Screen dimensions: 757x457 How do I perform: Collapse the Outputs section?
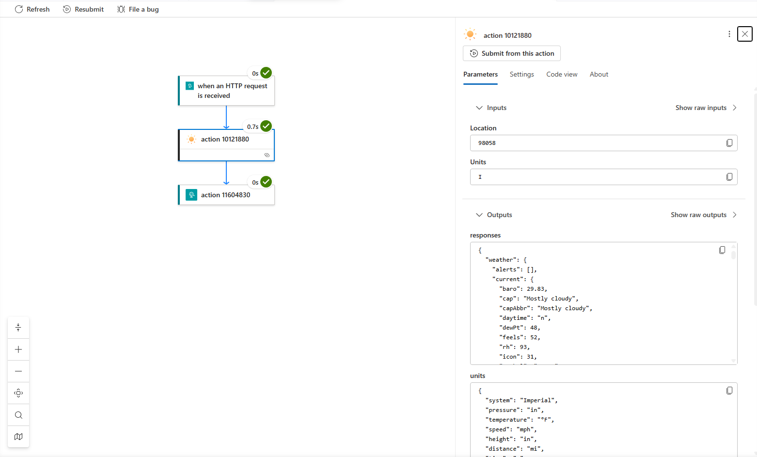(x=494, y=215)
